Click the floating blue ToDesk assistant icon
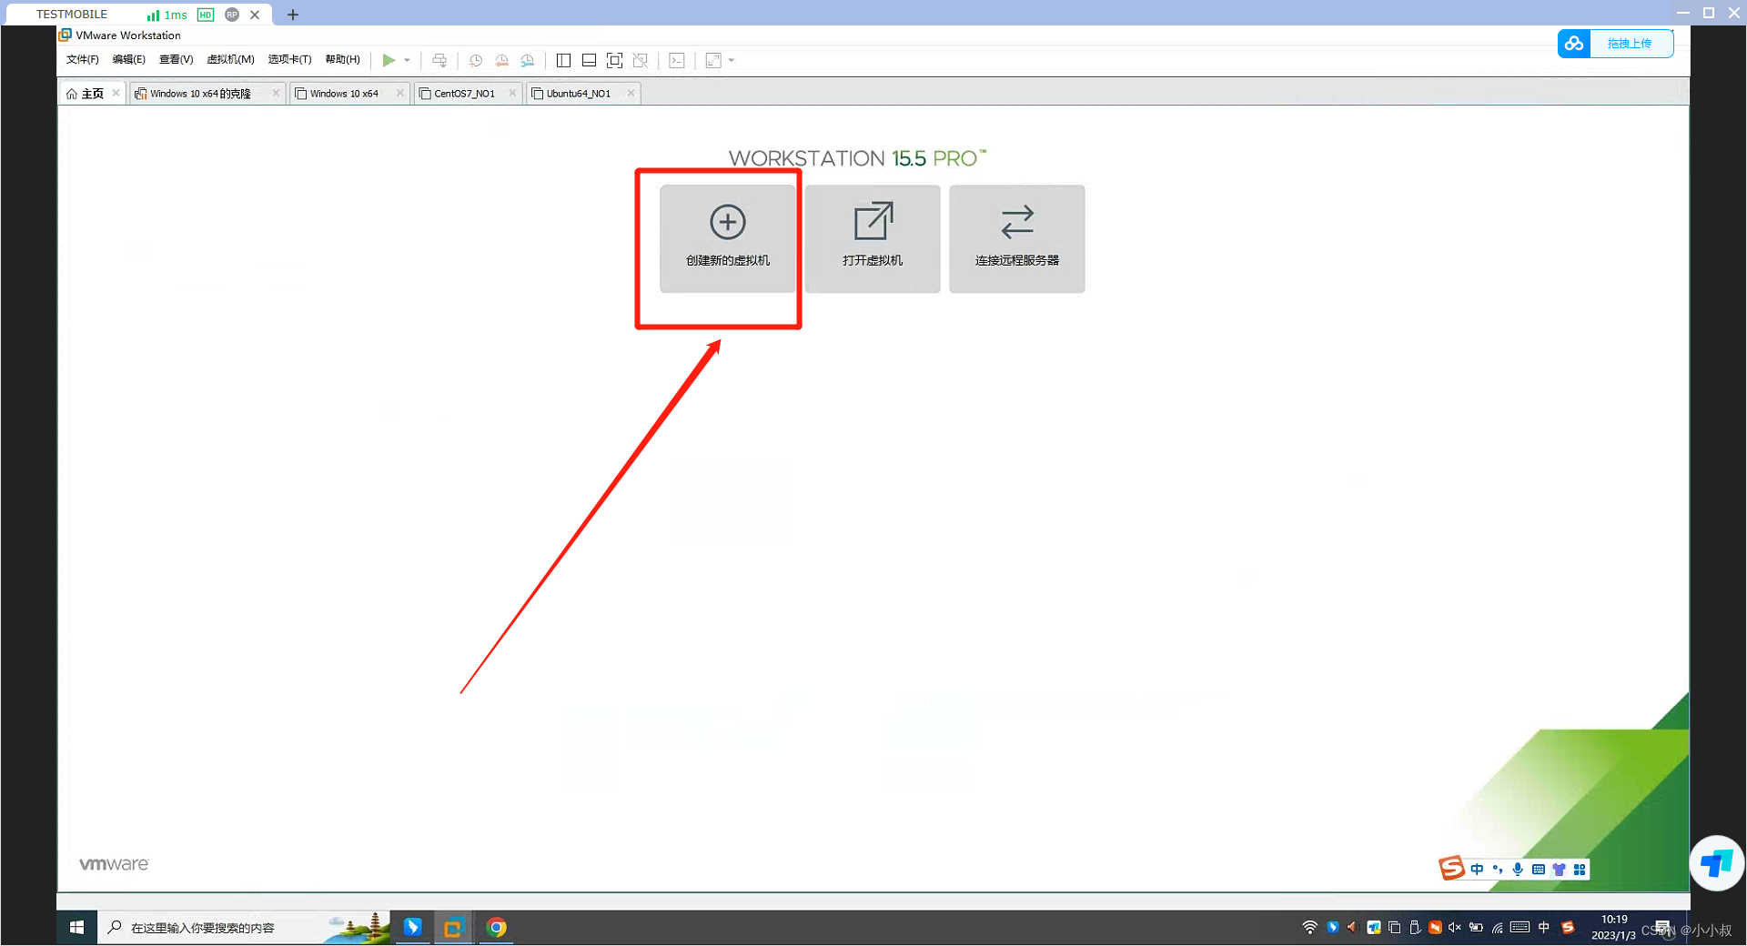Image resolution: width=1747 pixels, height=946 pixels. [1717, 863]
